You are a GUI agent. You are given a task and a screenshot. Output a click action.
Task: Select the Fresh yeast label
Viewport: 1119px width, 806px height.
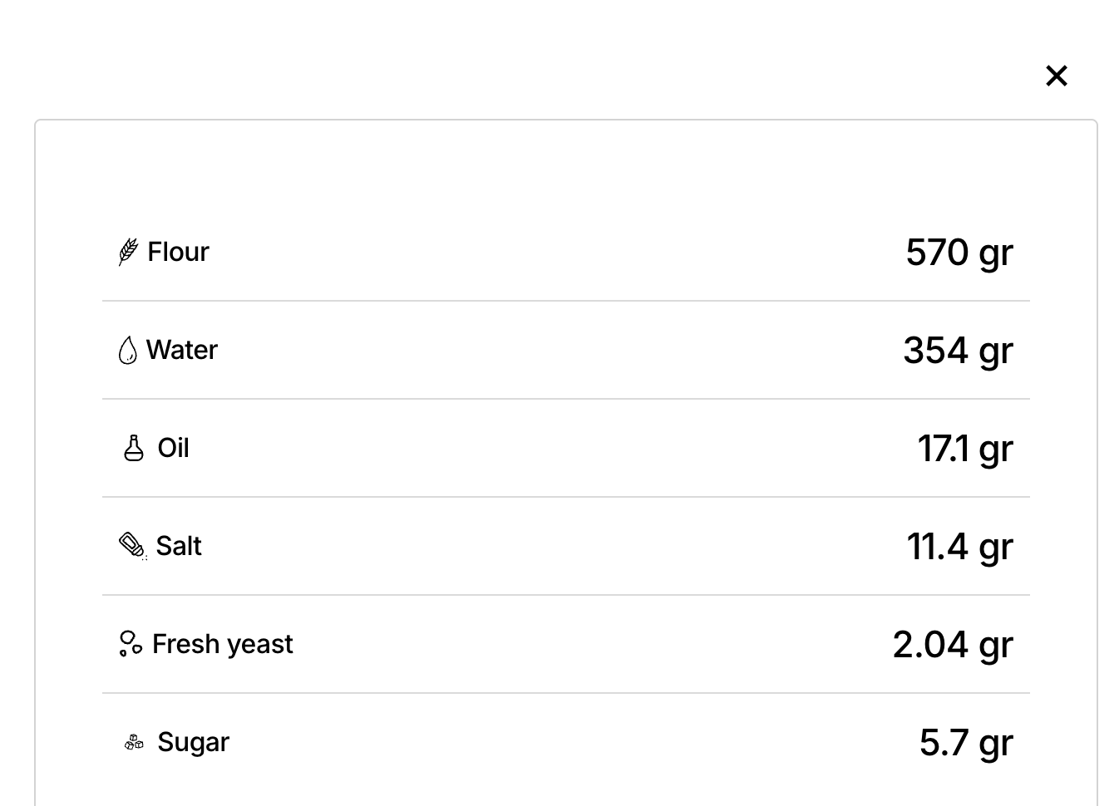point(223,644)
